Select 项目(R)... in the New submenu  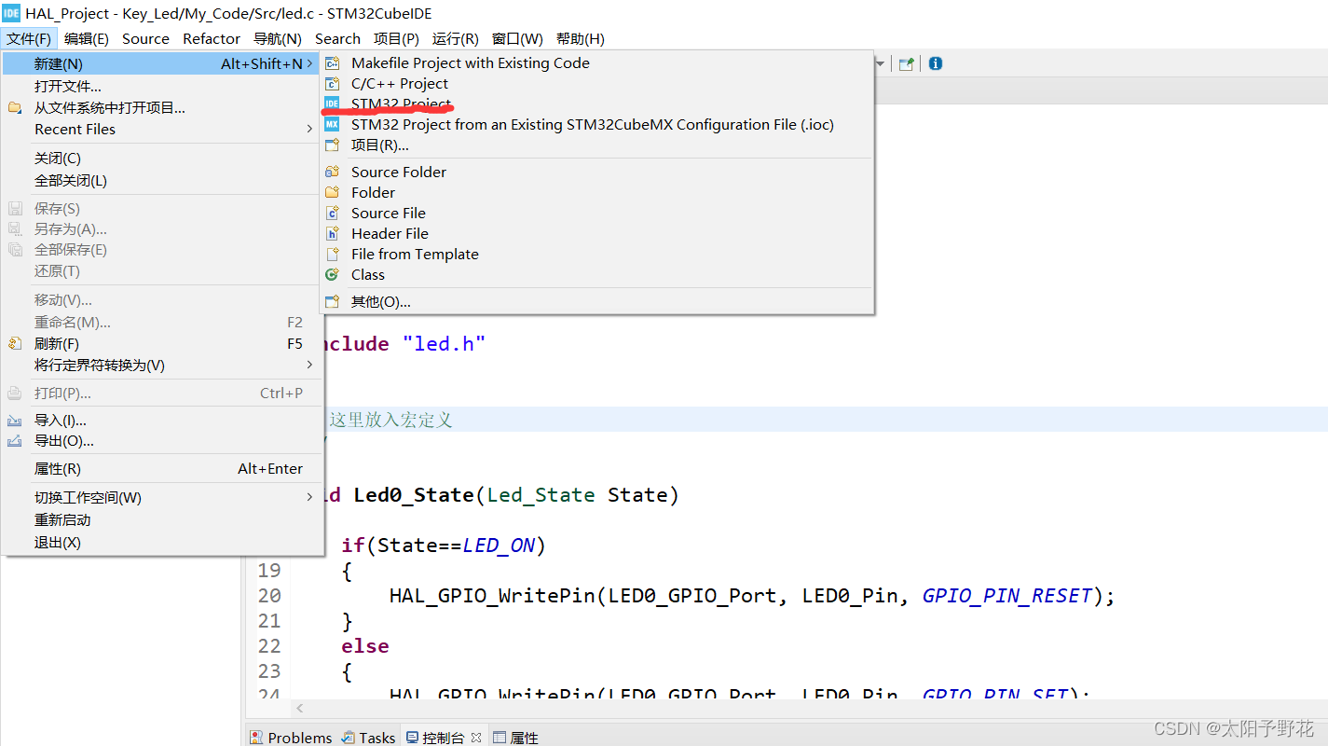coord(596,145)
